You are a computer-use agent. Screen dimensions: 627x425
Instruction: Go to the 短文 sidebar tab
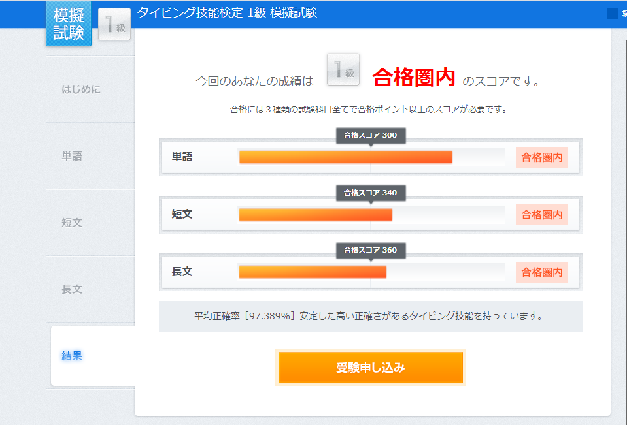click(x=72, y=223)
